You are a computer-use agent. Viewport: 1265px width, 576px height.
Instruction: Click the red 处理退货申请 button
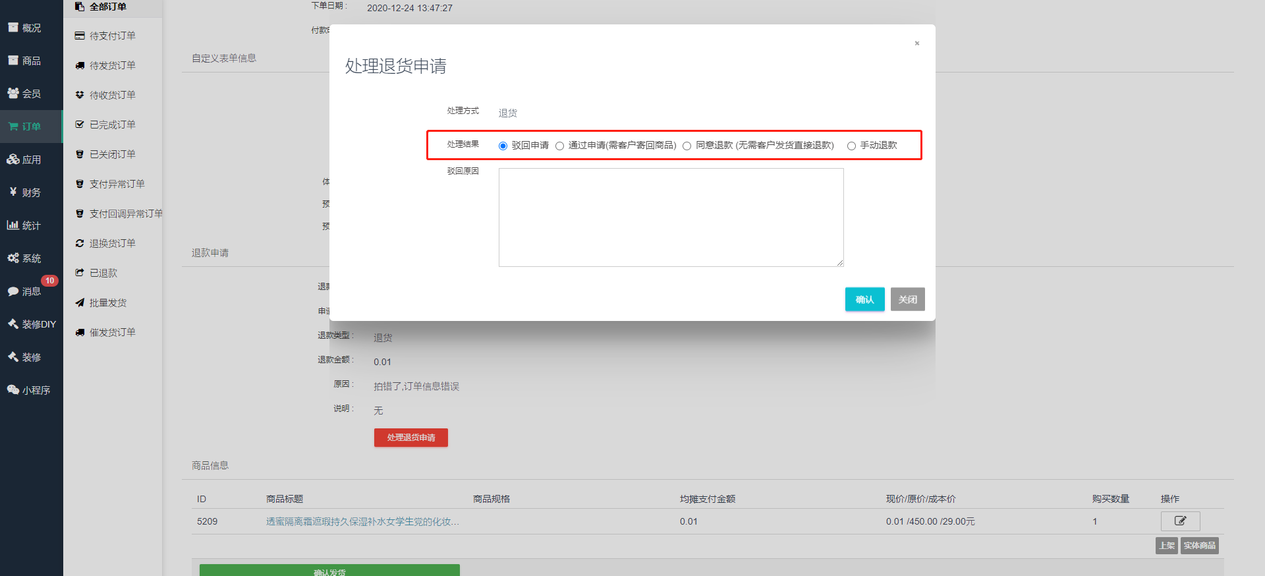tap(410, 438)
